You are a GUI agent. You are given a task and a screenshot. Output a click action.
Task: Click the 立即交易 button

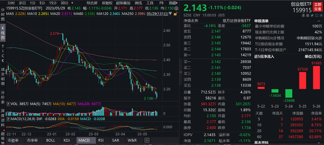tap(318, 7)
